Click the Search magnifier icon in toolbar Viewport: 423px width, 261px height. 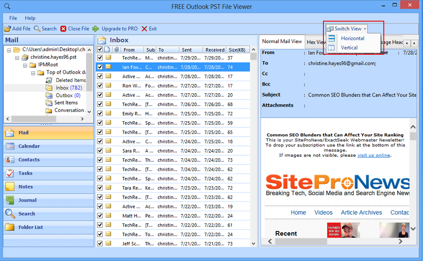click(x=37, y=29)
